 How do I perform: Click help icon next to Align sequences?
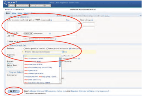tap(33, 42)
